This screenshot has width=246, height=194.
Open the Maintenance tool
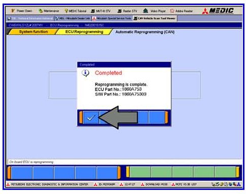pos(49,11)
